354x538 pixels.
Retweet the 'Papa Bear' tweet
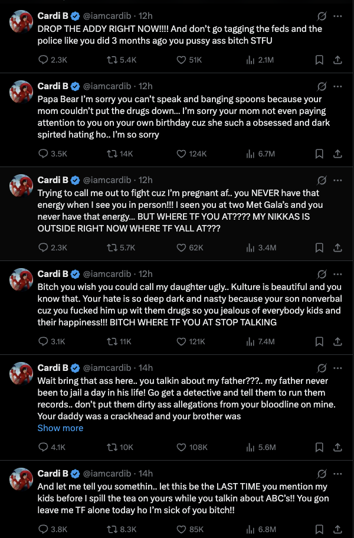tap(111, 154)
